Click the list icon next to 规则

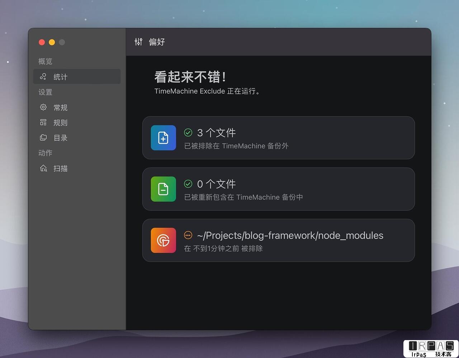43,122
